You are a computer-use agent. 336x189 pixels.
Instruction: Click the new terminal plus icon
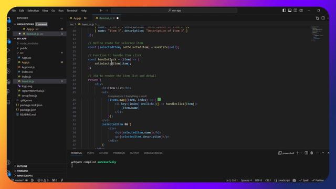[298, 153]
